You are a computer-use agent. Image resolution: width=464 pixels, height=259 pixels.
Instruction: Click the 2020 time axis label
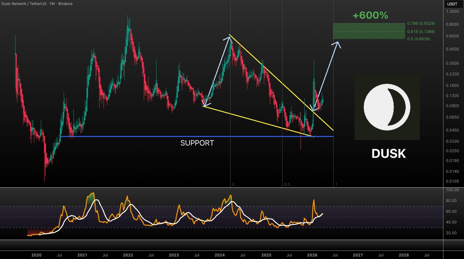(36, 255)
